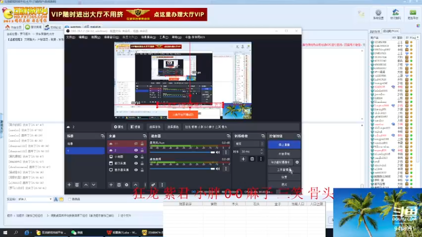Click Start Recording button
Screen dimensions: 422x237
(x=284, y=154)
